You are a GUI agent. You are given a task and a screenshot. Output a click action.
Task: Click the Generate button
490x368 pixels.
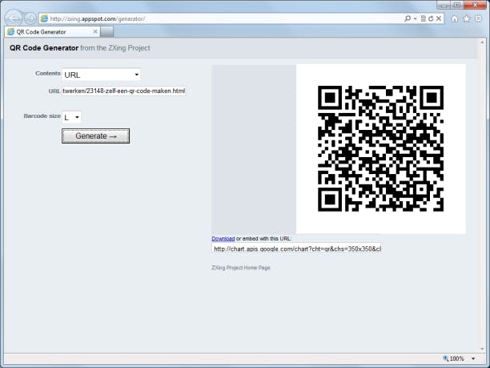(95, 135)
